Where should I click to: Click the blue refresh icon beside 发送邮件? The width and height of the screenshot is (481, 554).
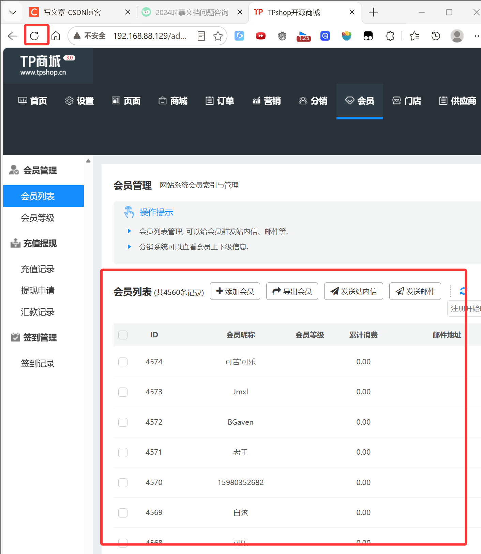(x=463, y=291)
